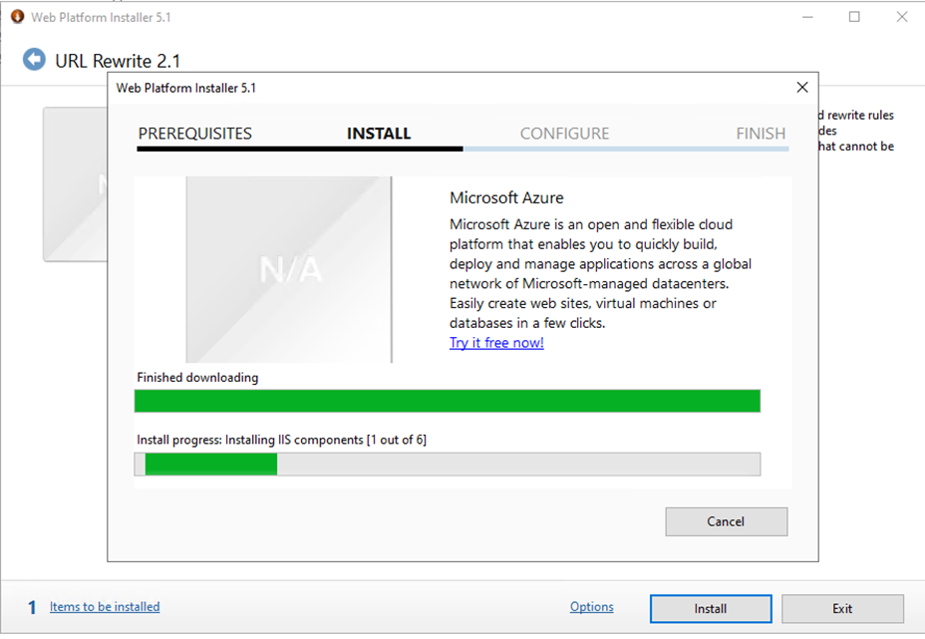Screen dimensions: 925x639
Task: Click the IIS components install progress bar
Action: 447,464
